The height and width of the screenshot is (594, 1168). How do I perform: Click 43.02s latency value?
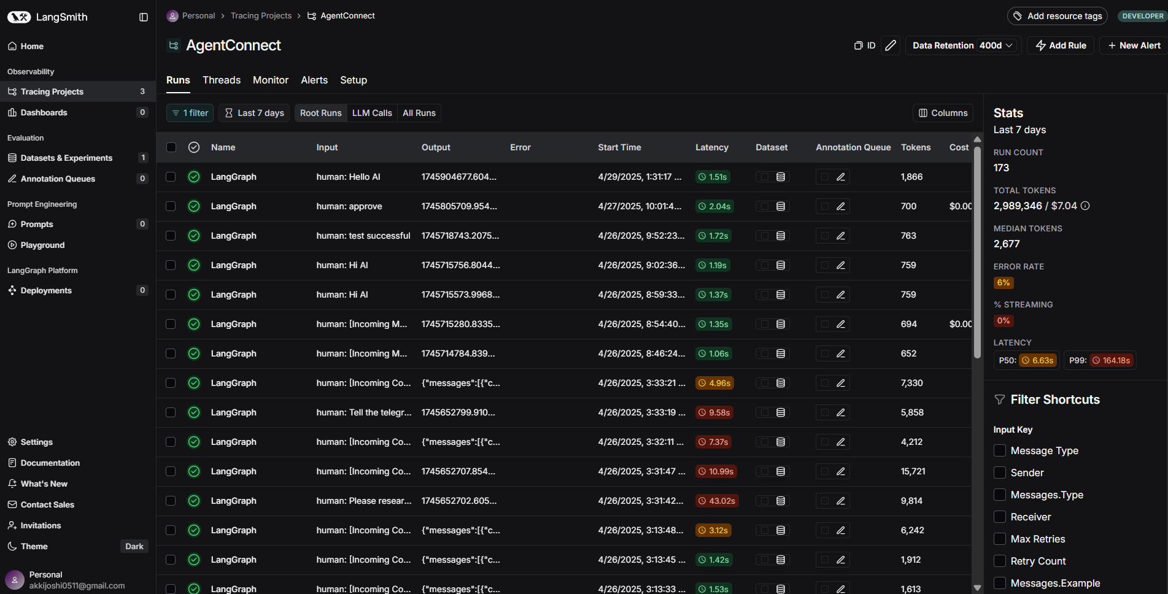716,501
